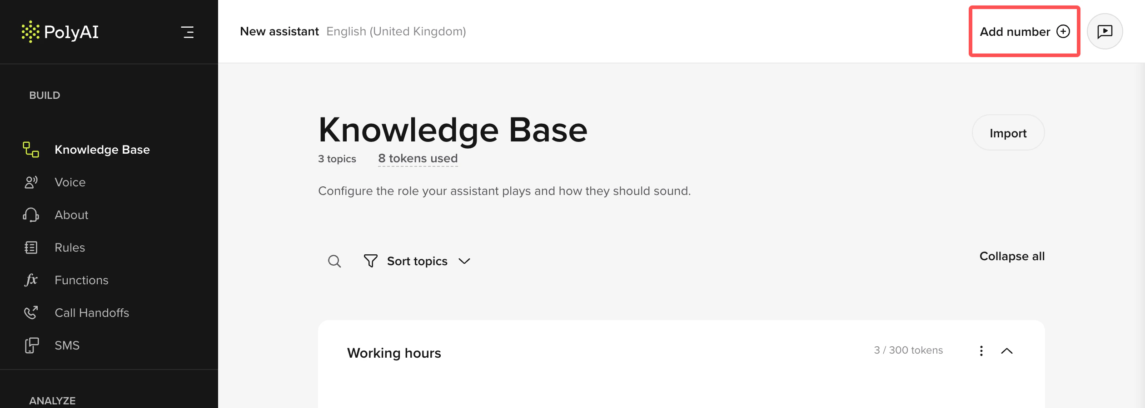The image size is (1145, 408).
Task: Click the Import button
Action: click(1008, 133)
